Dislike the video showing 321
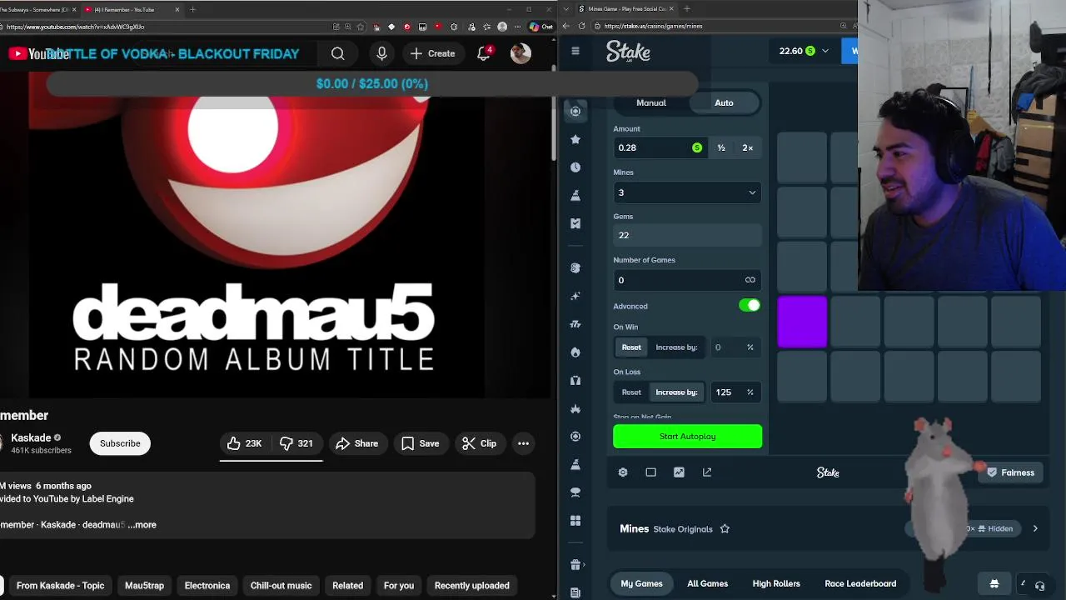Viewport: 1066px width, 600px height. (296, 443)
